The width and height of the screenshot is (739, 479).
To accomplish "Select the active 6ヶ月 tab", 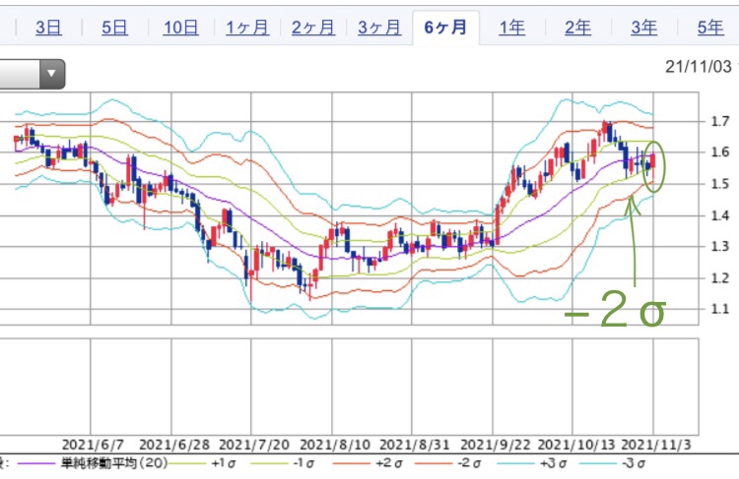I will [445, 28].
